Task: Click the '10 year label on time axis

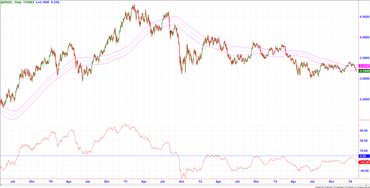Action: [x=51, y=181]
